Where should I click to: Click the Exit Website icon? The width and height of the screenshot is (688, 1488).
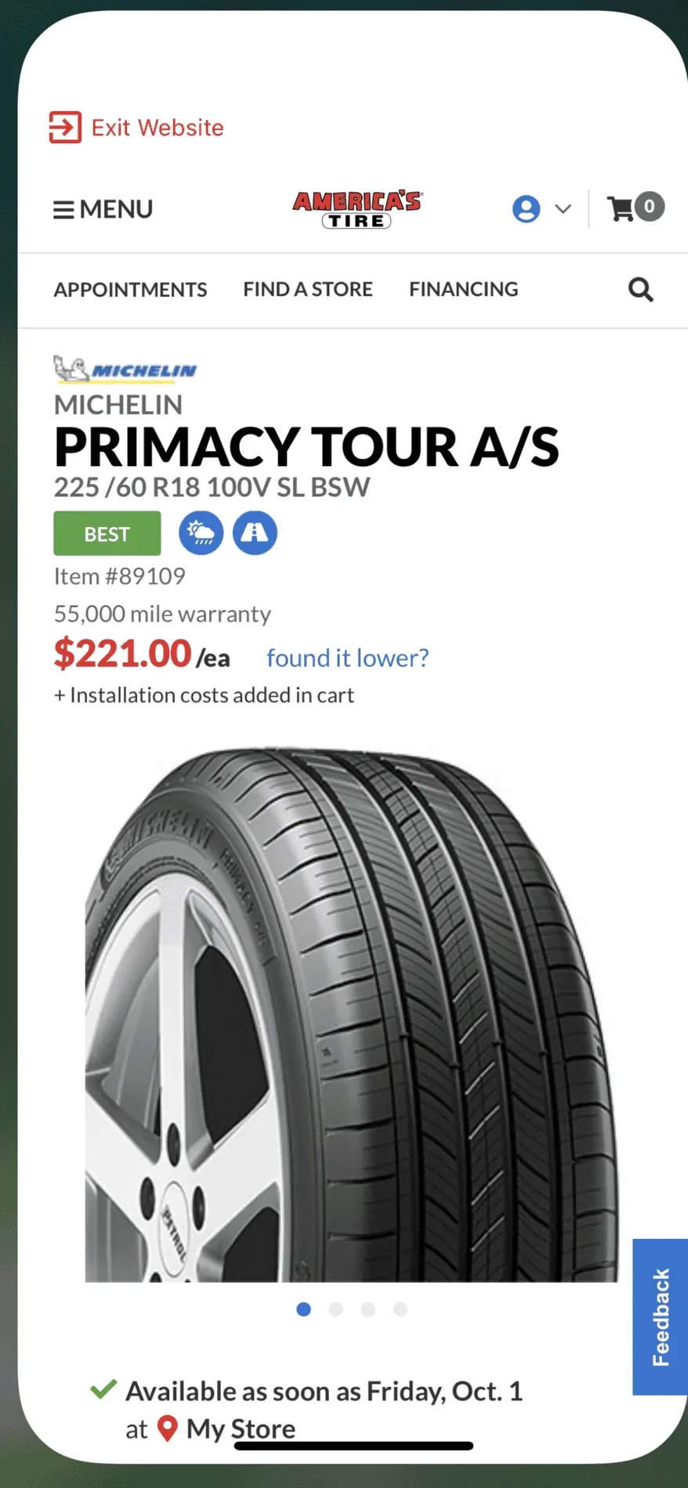coord(66,126)
